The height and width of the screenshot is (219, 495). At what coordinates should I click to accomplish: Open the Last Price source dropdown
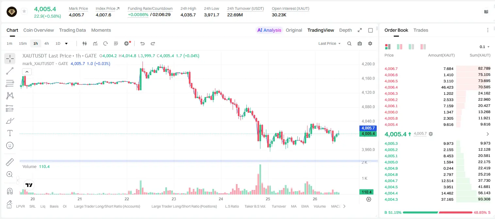pyautogui.click(x=329, y=43)
